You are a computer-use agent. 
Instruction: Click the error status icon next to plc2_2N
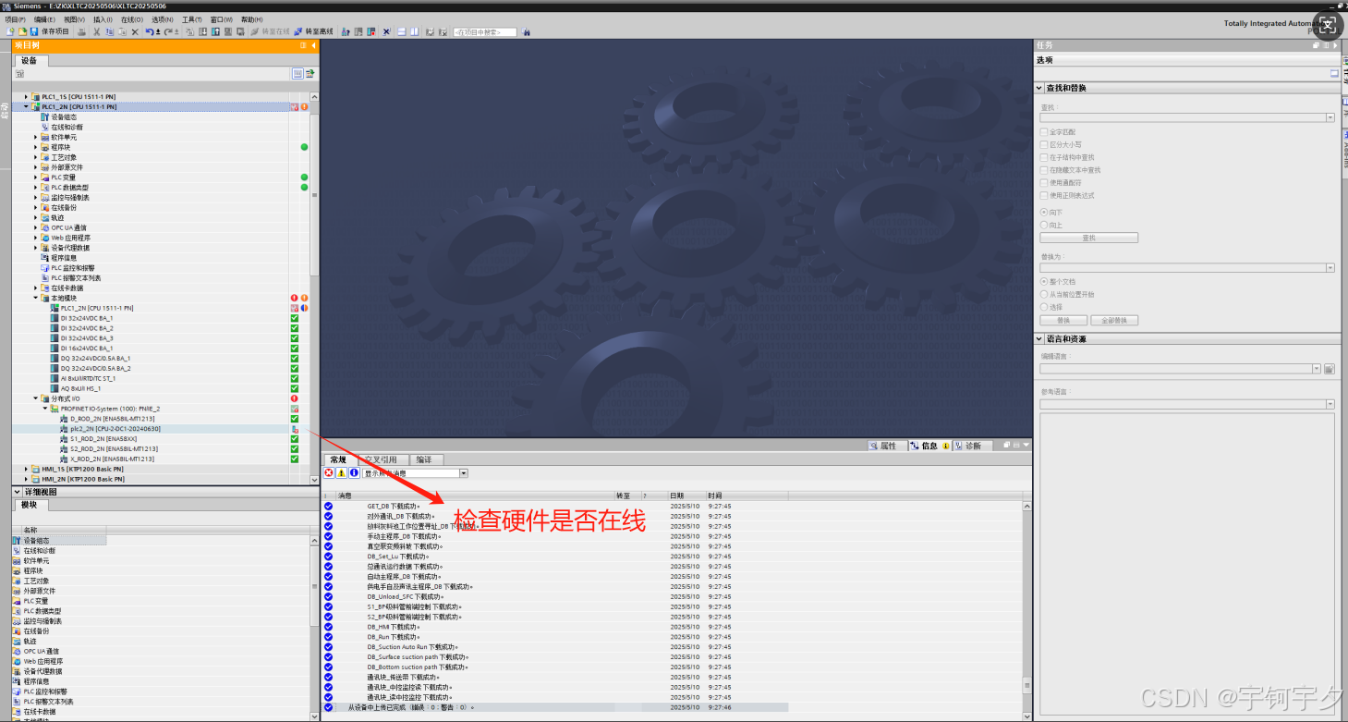[x=295, y=429]
